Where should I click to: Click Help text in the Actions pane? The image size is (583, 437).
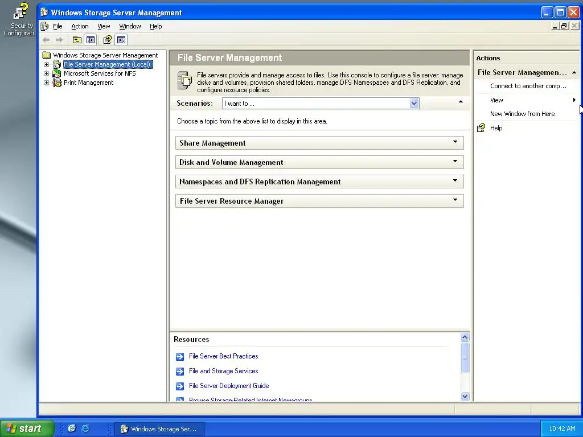[x=496, y=128]
